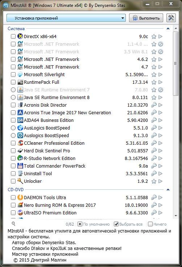
Task: Enable the Выбрать все checkbox
Action: 116,224
